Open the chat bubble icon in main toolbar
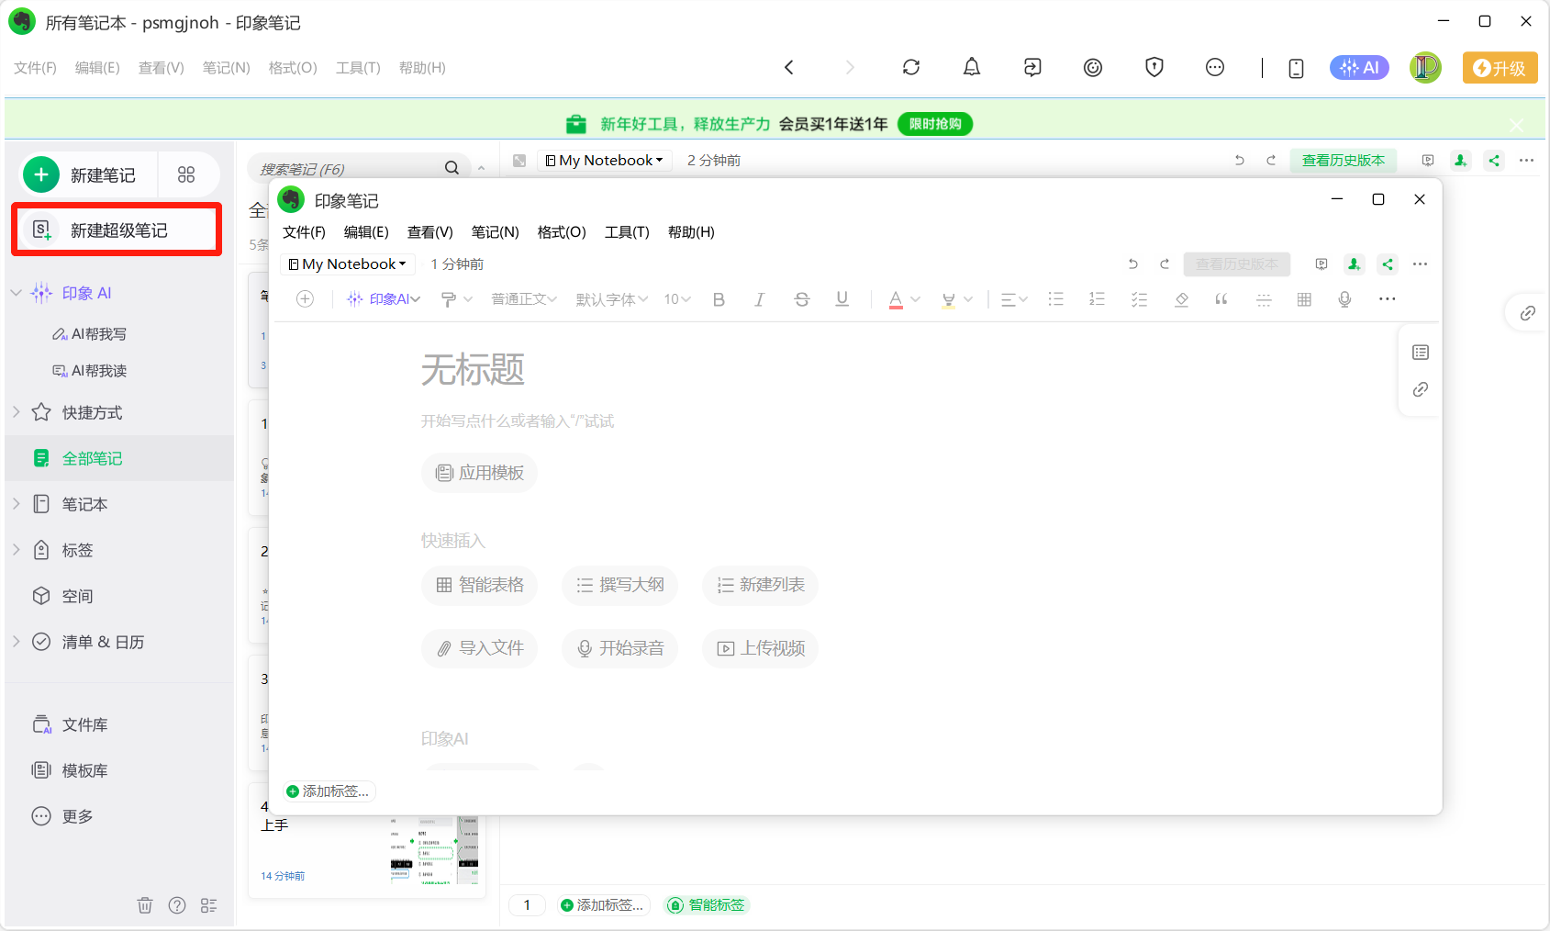The image size is (1550, 931). [1214, 67]
